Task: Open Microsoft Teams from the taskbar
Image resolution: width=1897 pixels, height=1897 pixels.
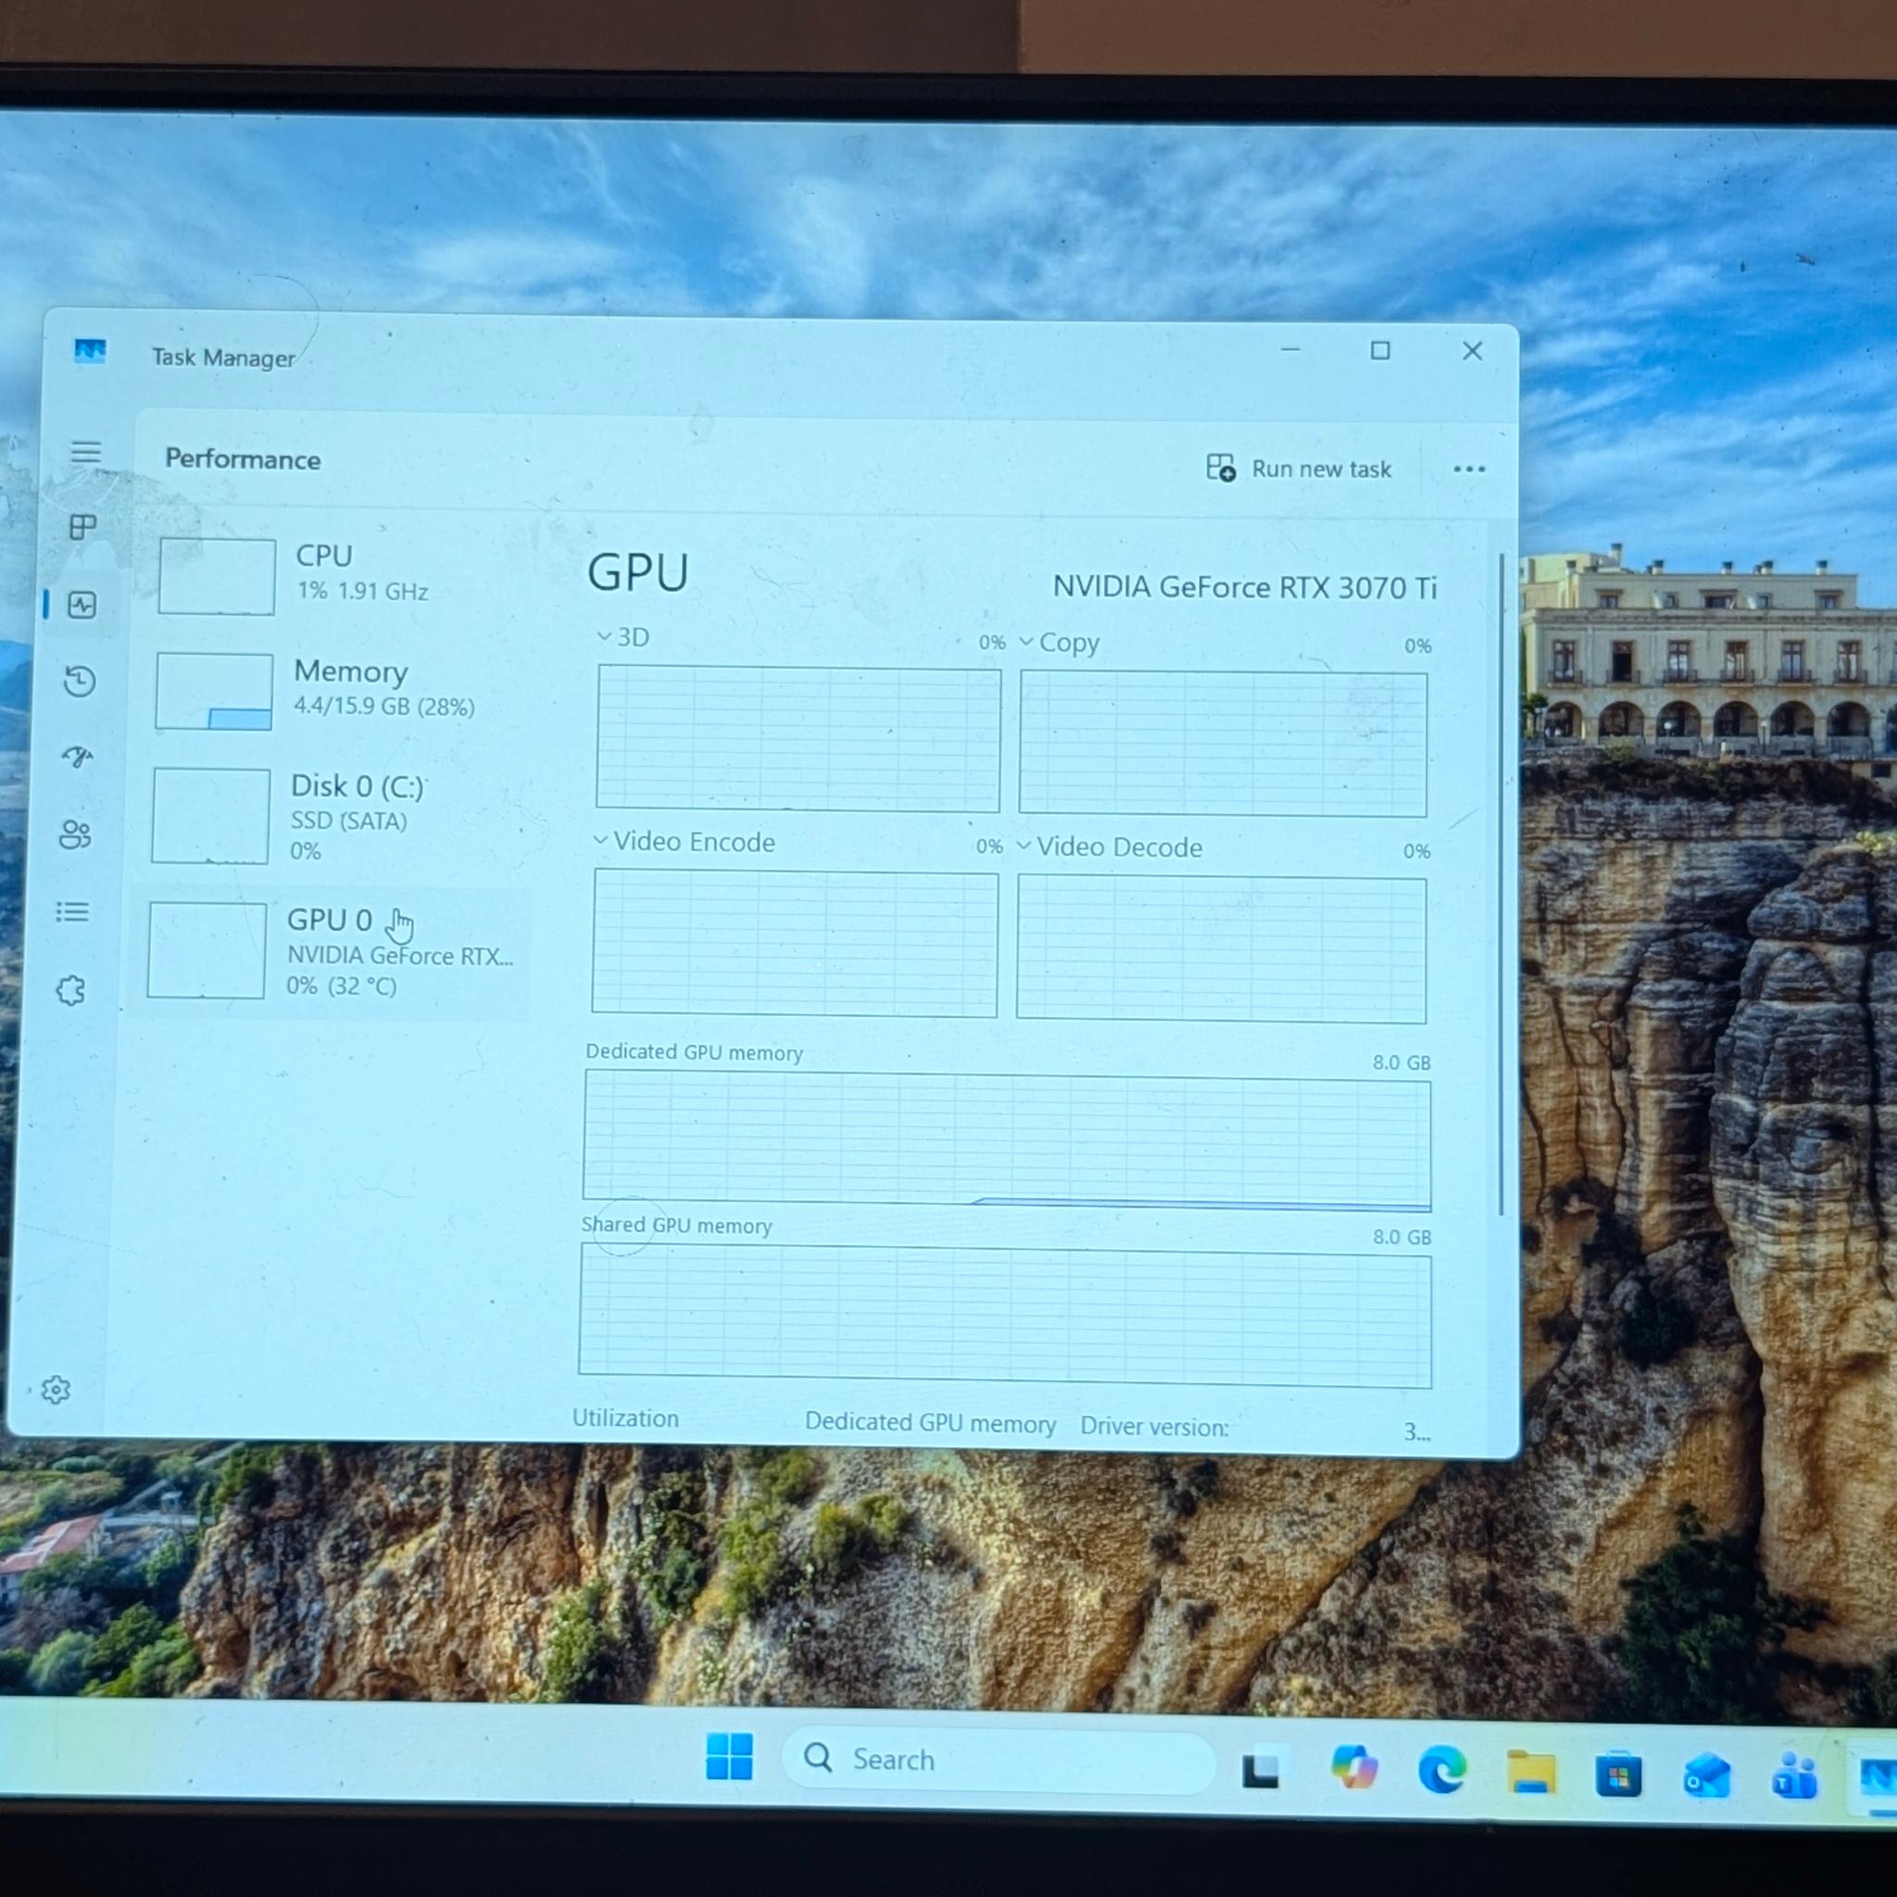Action: pyautogui.click(x=1795, y=1778)
